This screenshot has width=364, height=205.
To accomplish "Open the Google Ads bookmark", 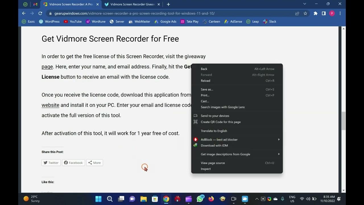I will pos(165,22).
